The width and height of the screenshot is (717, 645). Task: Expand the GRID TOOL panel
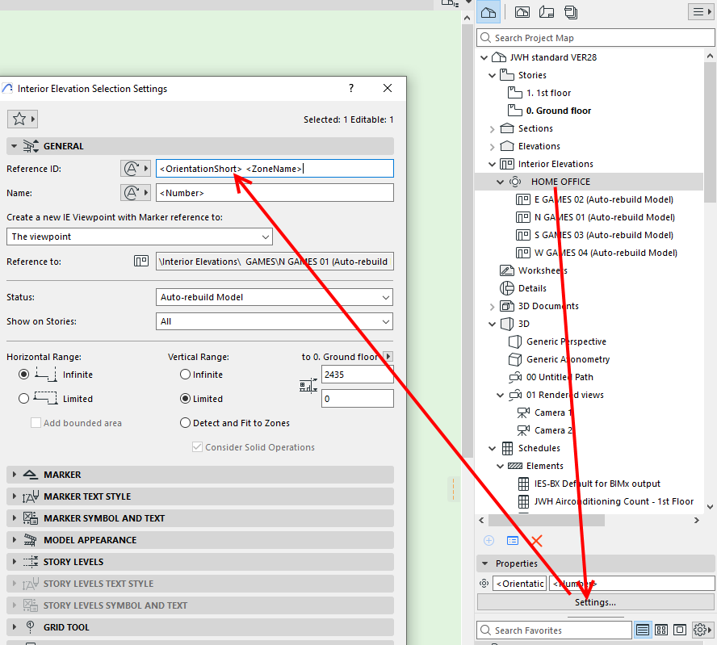[x=15, y=627]
